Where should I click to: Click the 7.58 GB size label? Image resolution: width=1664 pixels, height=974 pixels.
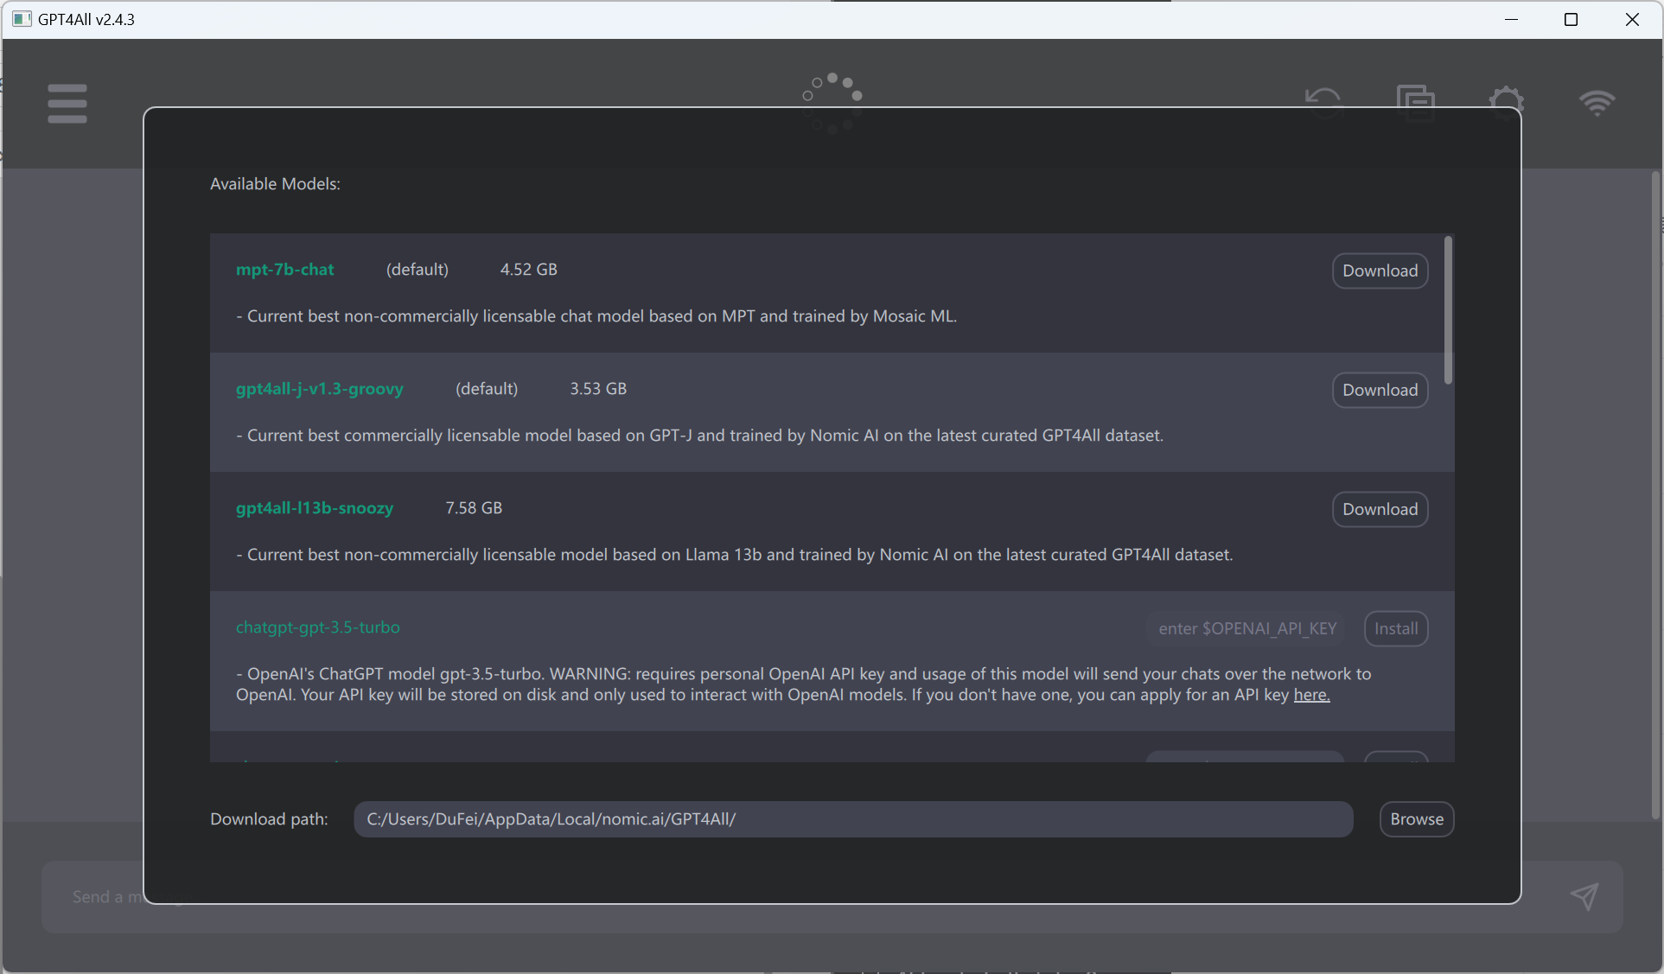pos(474,507)
